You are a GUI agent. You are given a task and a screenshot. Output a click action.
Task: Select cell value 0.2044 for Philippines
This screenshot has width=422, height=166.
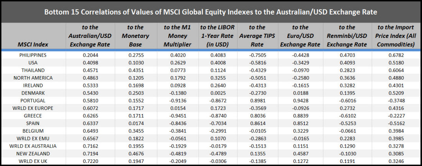(x=90, y=55)
